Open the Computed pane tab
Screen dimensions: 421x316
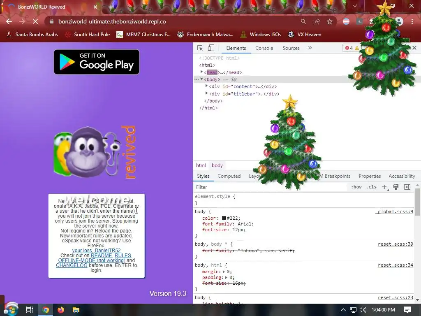229,176
